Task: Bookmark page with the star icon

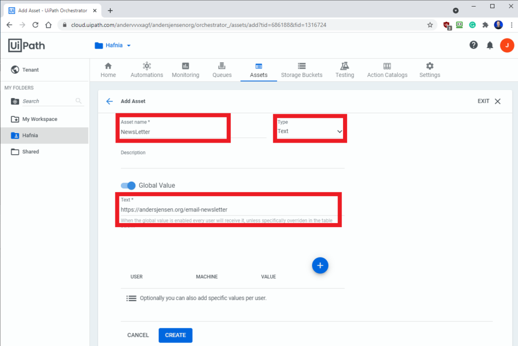Action: 430,25
